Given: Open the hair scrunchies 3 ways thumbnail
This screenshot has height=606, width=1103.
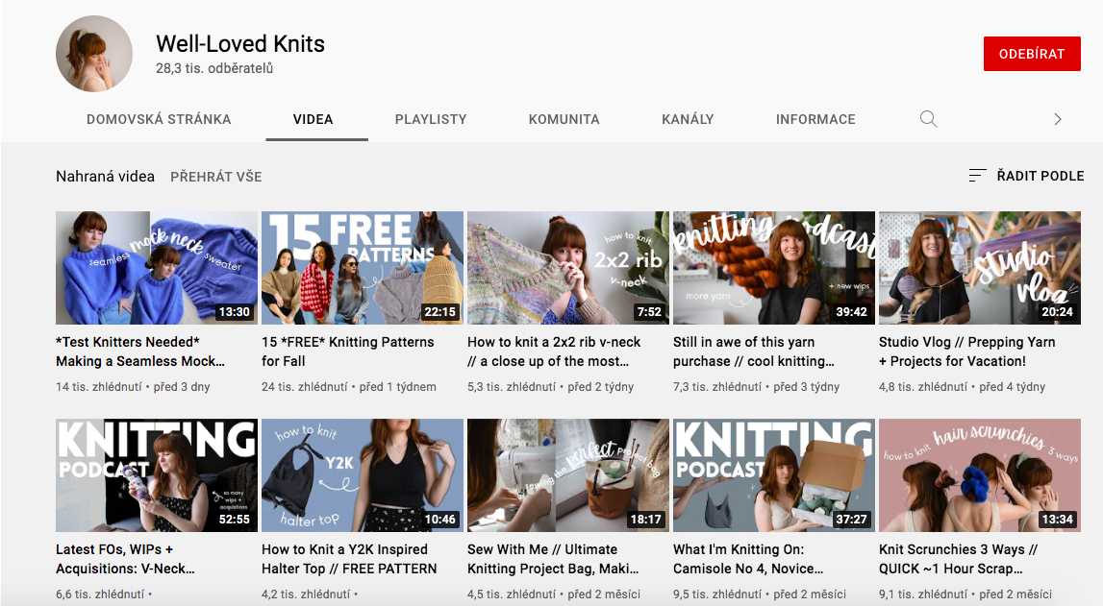Looking at the screenshot, I should pyautogui.click(x=980, y=475).
